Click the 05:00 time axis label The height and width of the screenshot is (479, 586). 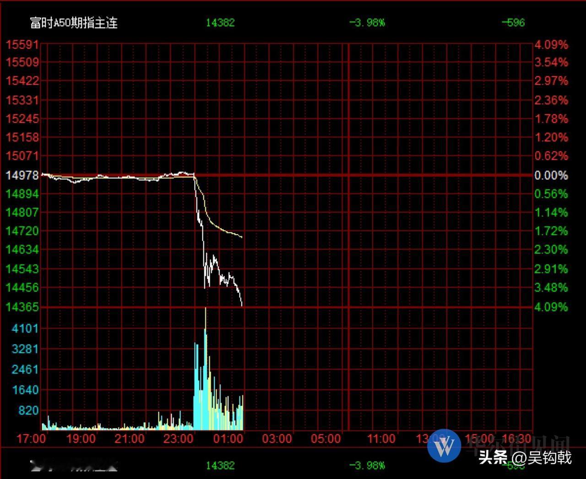pyautogui.click(x=326, y=439)
